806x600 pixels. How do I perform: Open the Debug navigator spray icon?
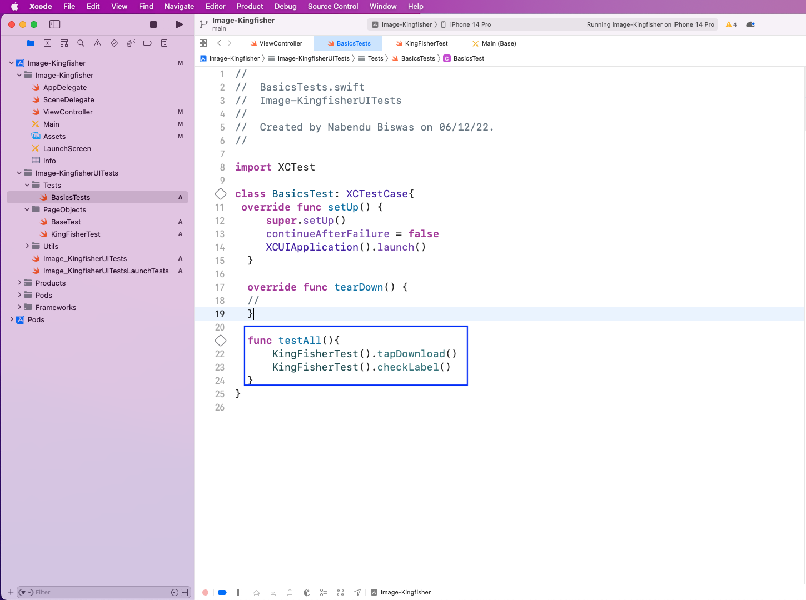[131, 43]
